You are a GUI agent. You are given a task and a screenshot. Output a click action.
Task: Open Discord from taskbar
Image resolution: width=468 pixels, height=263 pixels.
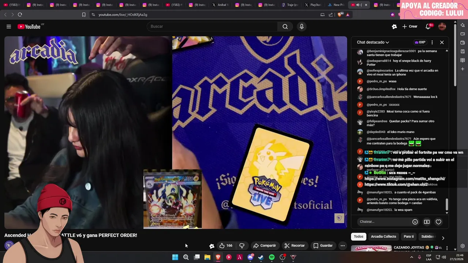click(x=250, y=257)
